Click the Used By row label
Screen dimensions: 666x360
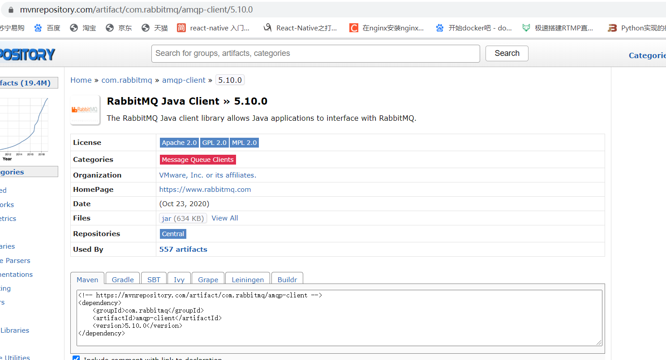(x=88, y=250)
